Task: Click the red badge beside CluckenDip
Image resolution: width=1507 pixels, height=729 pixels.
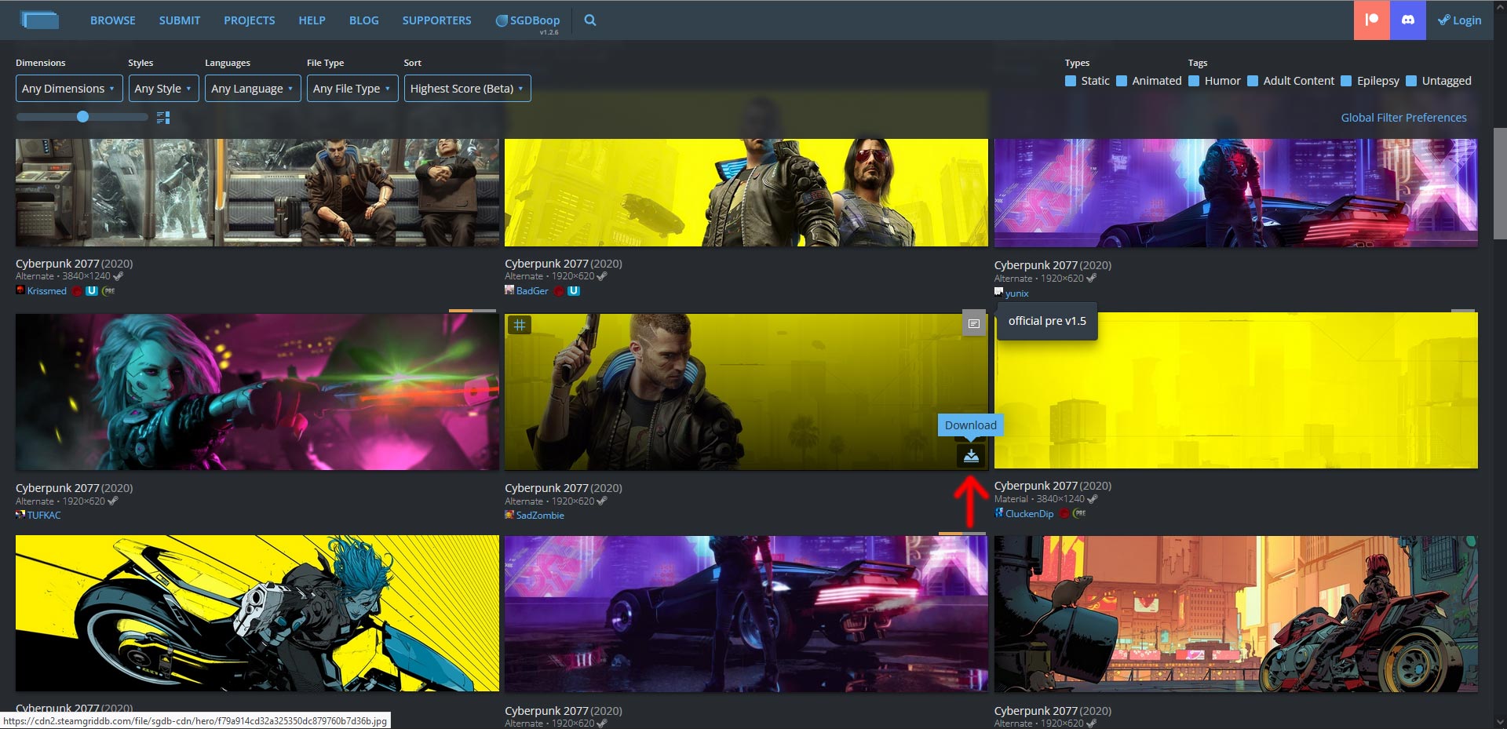Action: pos(1064,514)
